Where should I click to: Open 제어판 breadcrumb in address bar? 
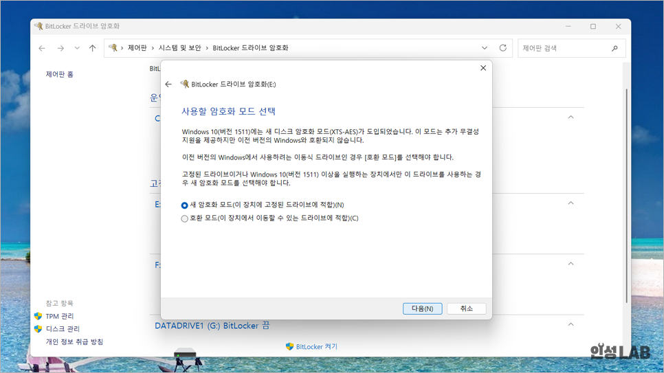(x=137, y=48)
